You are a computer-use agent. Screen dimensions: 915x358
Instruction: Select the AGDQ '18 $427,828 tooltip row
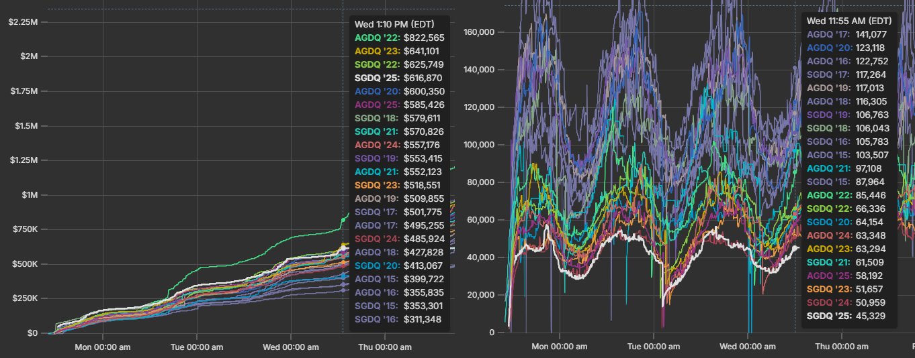pyautogui.click(x=399, y=252)
